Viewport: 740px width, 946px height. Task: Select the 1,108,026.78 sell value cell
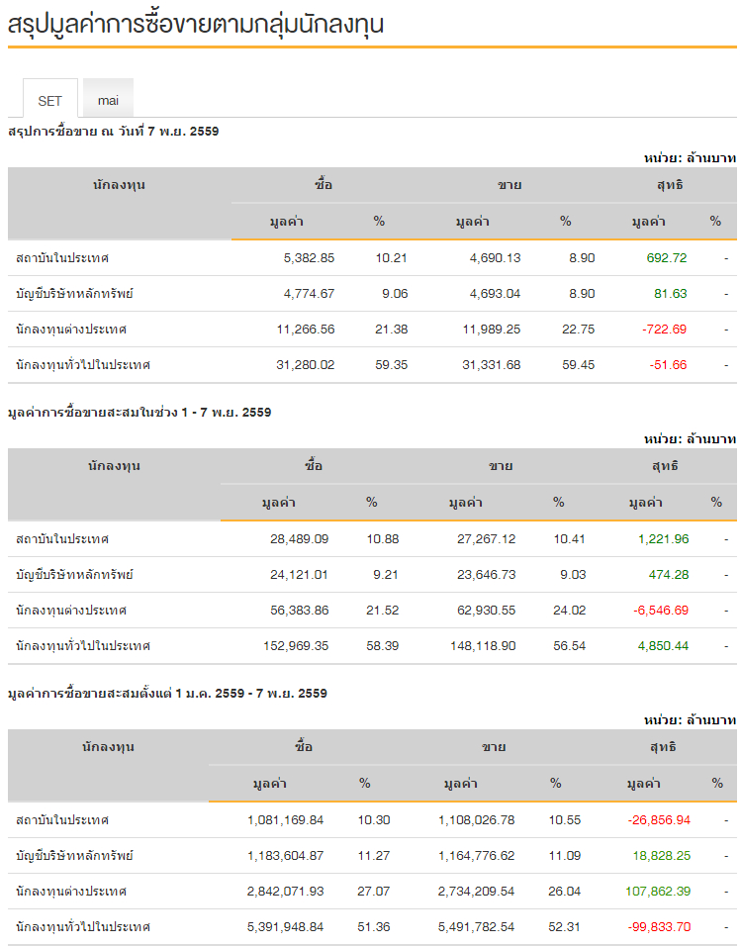[x=476, y=819]
